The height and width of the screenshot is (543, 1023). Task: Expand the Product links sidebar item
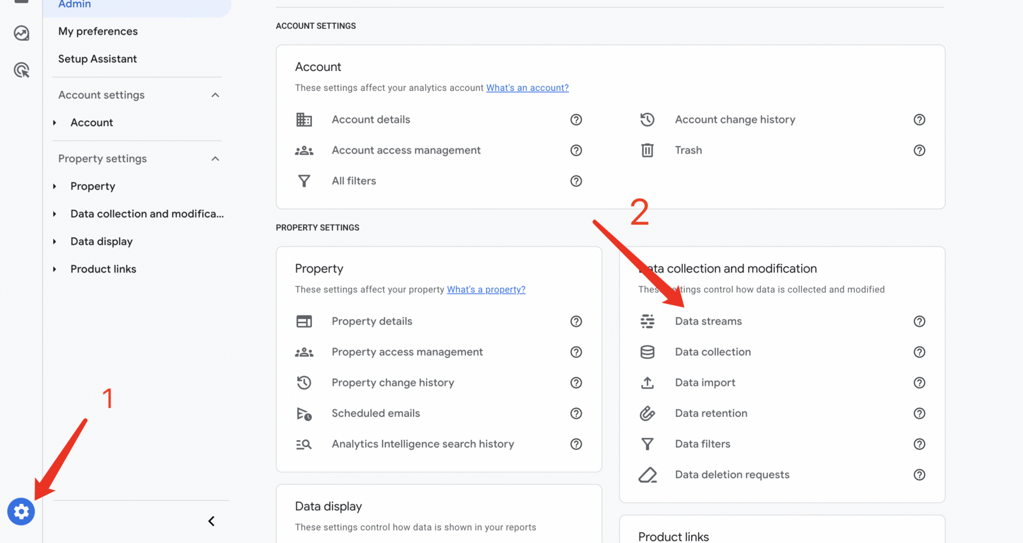pyautogui.click(x=55, y=269)
